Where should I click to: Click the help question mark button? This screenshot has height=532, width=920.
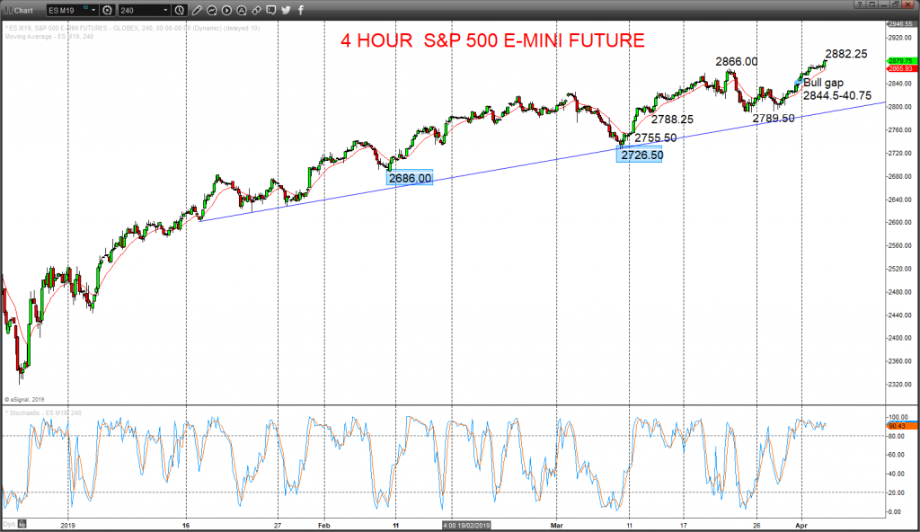[x=860, y=4]
